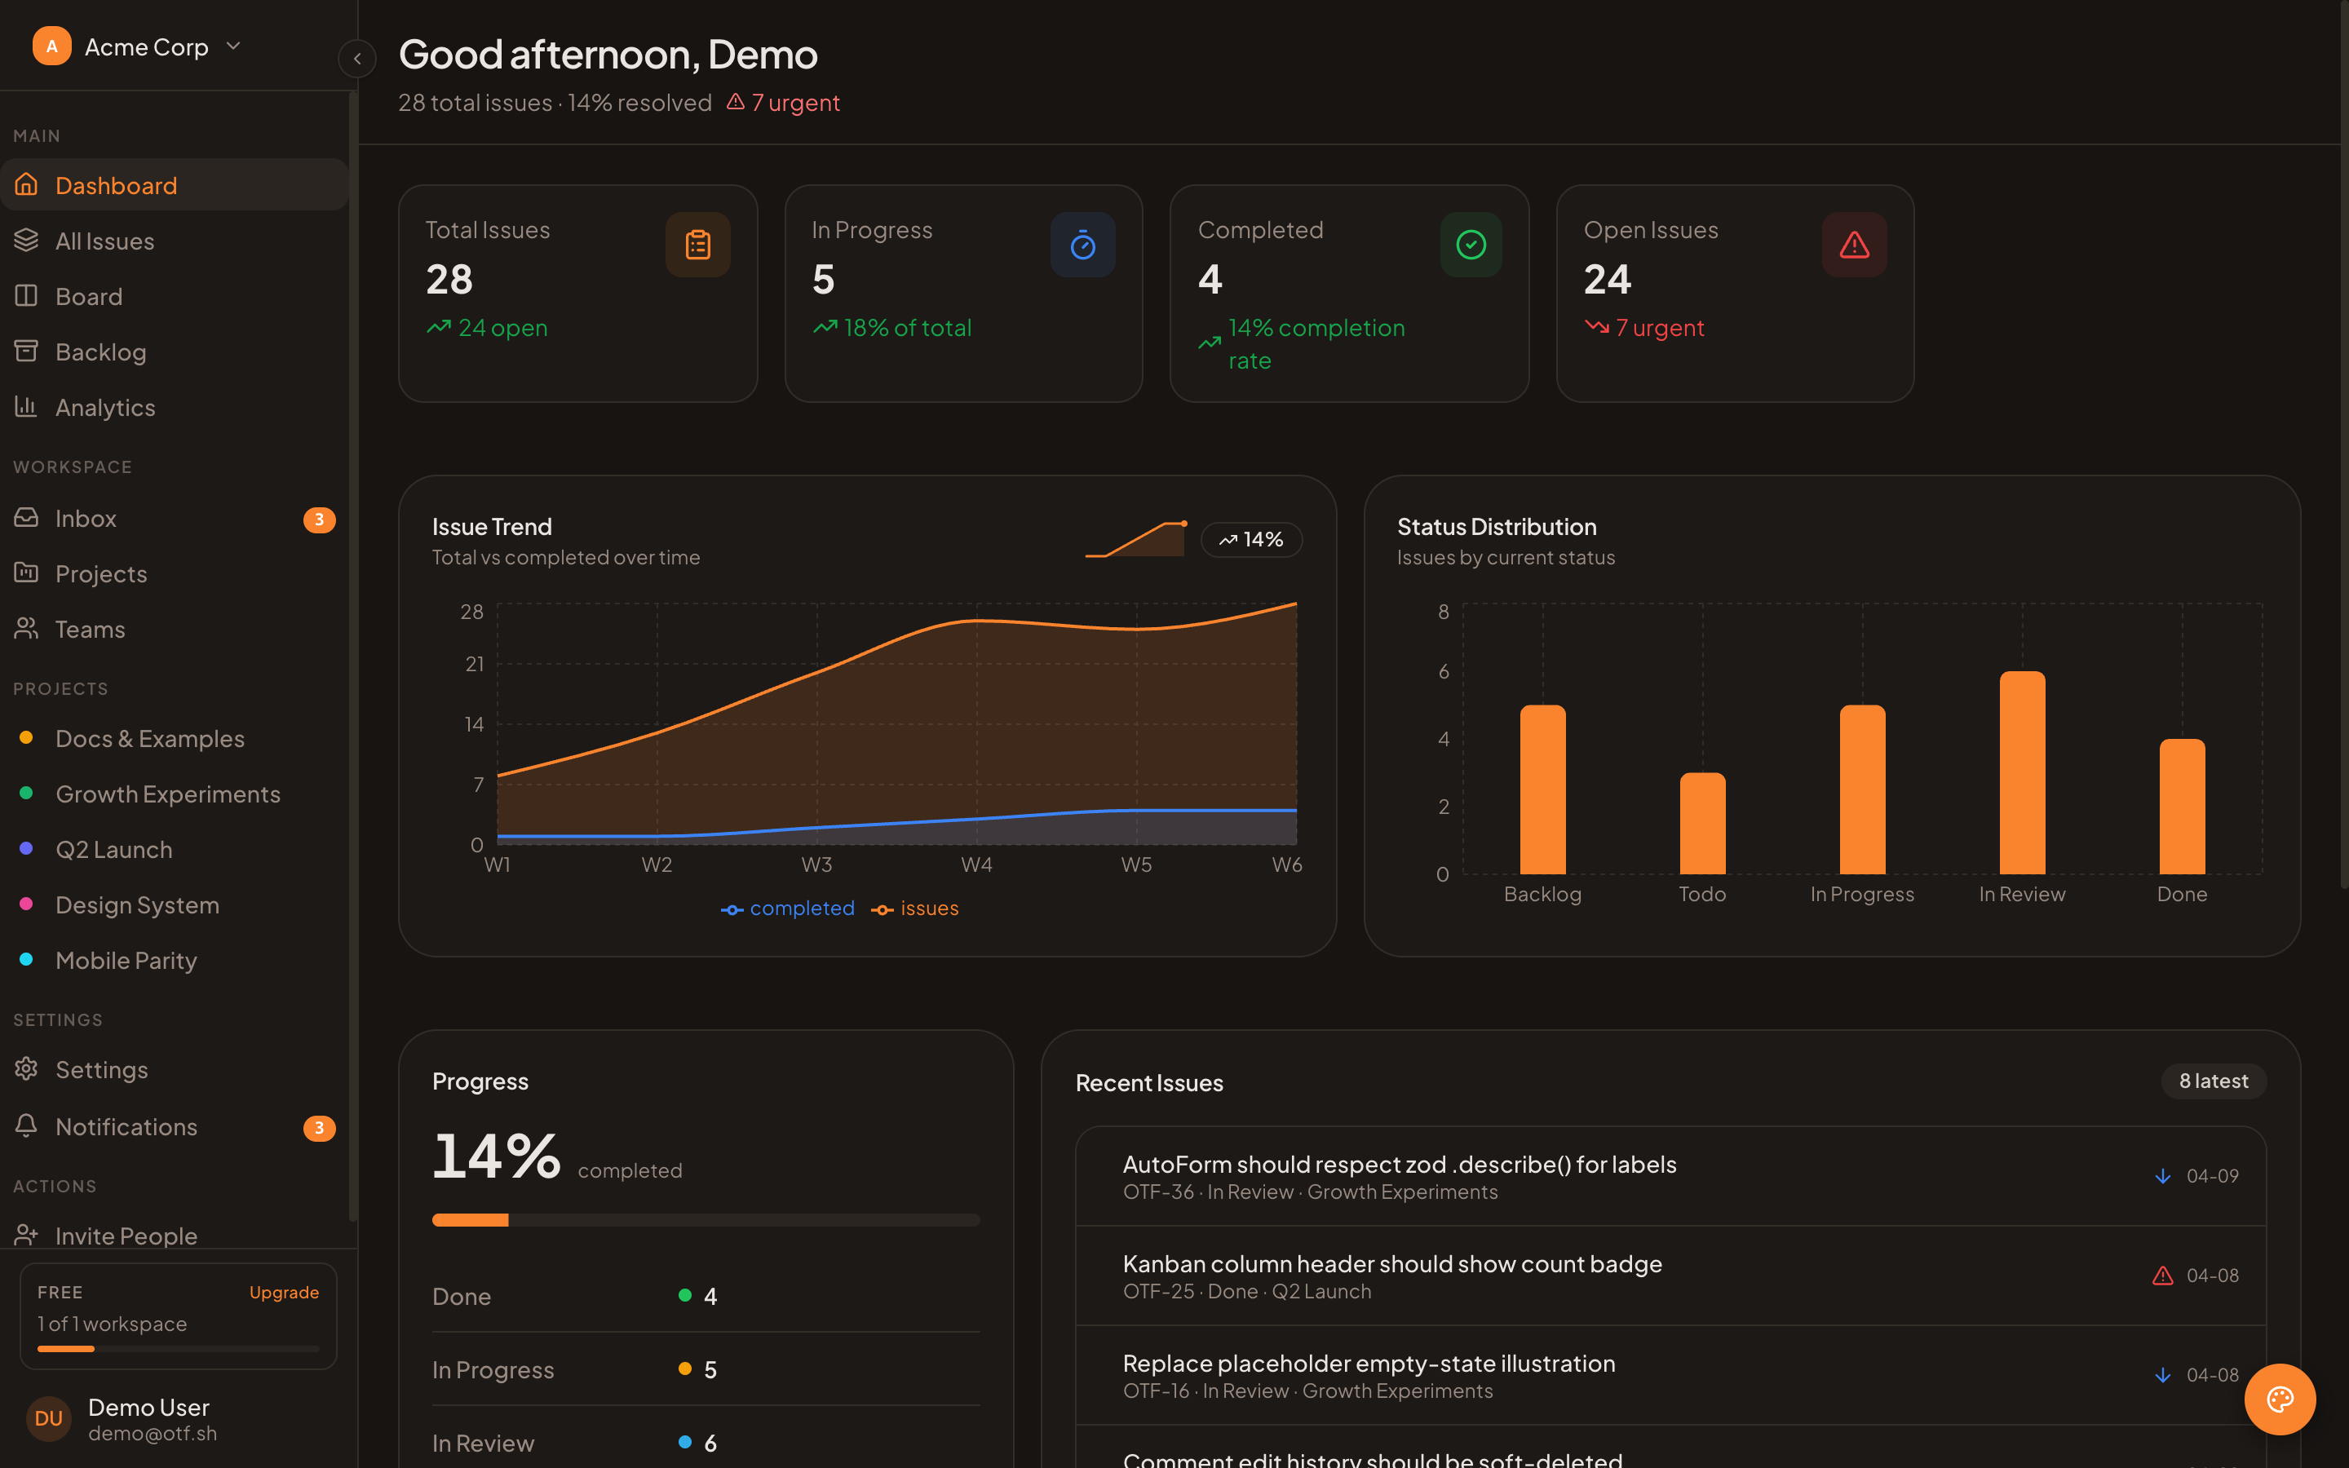This screenshot has height=1468, width=2349.
Task: Click the Inbox tray icon
Action: tap(26, 518)
